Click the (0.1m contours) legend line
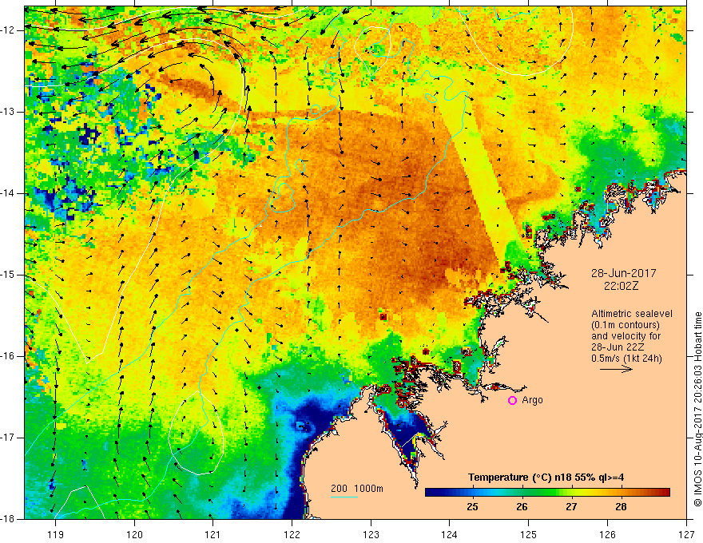This screenshot has width=703, height=543. click(626, 325)
